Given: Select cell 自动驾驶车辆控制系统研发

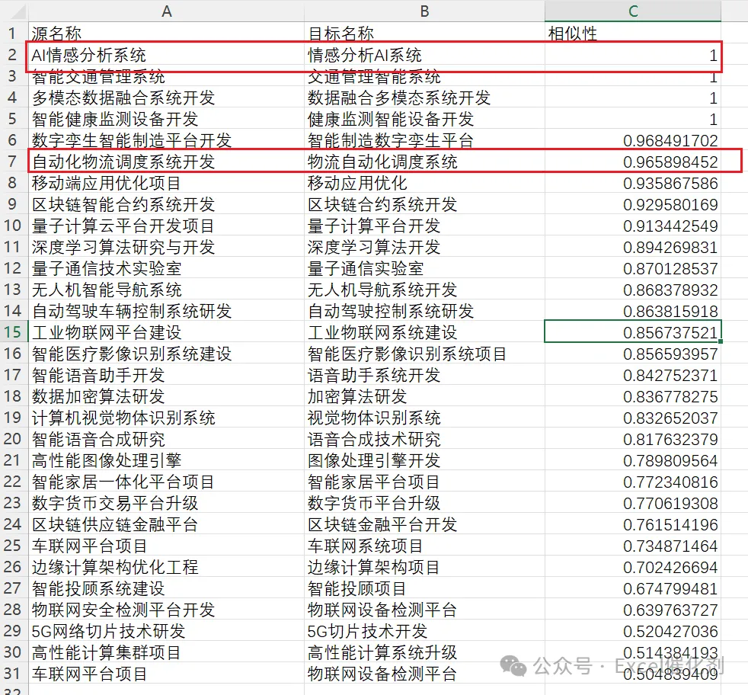Looking at the screenshot, I should coord(167,311).
